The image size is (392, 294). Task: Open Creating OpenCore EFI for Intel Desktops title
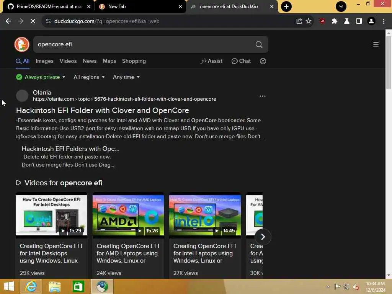[x=51, y=253]
